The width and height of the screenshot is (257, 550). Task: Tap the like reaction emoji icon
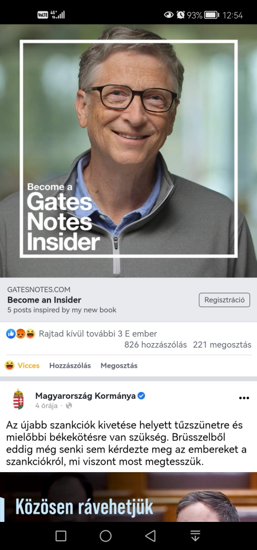coord(11,333)
